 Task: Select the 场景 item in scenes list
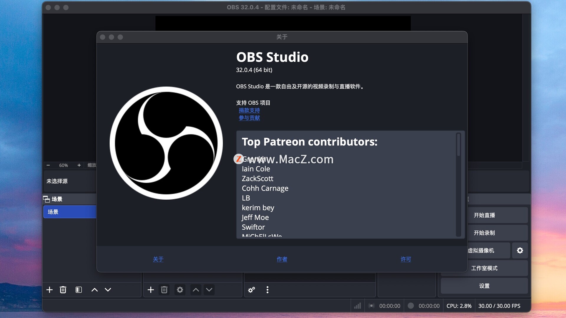pyautogui.click(x=70, y=212)
